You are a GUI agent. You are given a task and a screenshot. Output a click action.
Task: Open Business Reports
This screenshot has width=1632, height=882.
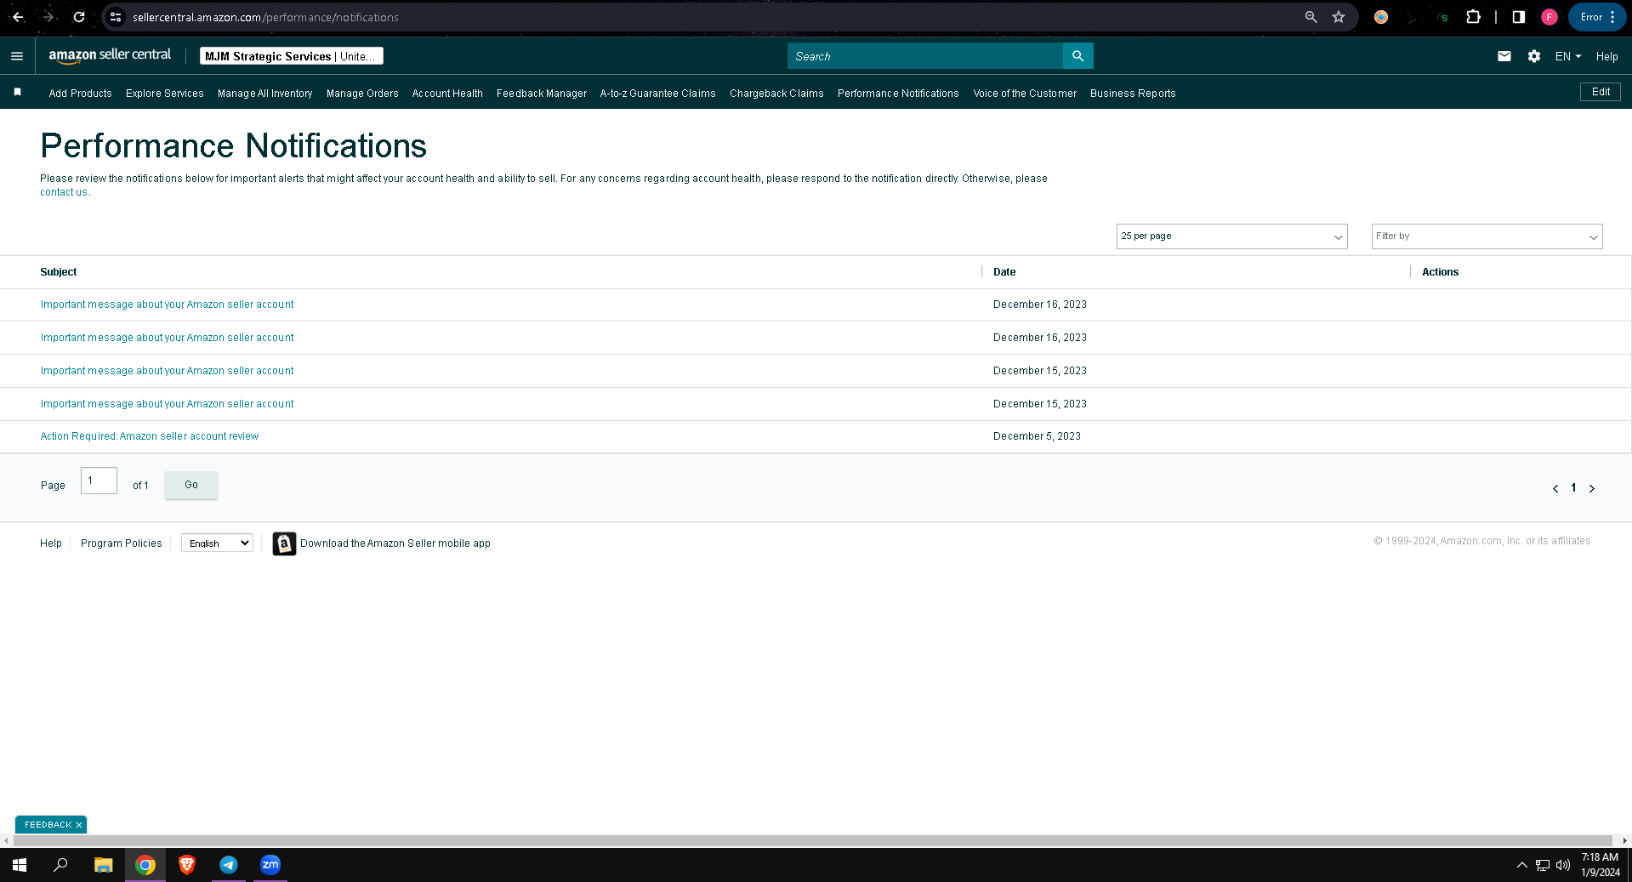coord(1133,94)
